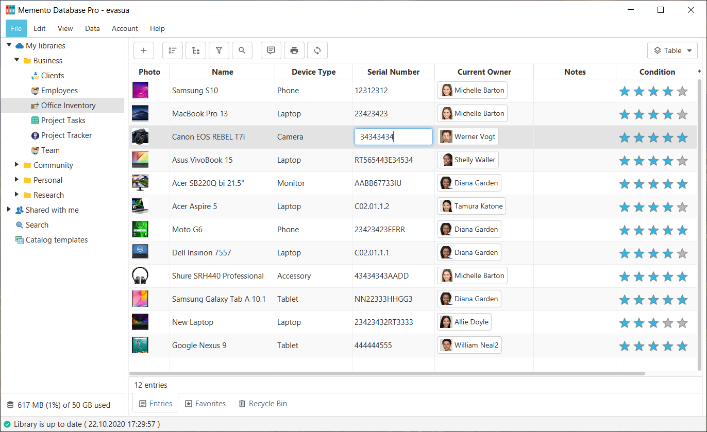Click the magnifier search button in toolbar

(x=242, y=50)
